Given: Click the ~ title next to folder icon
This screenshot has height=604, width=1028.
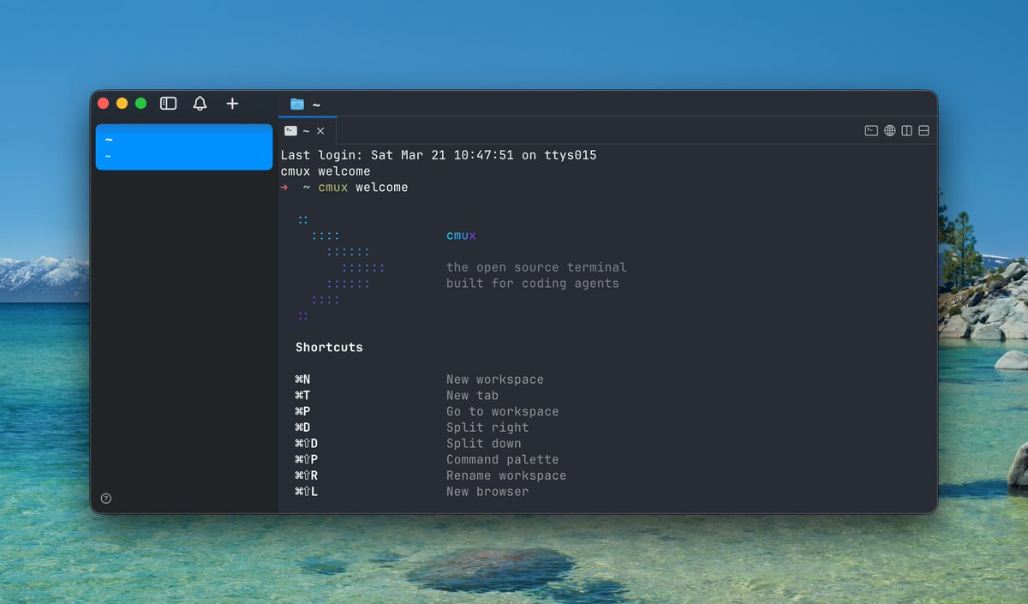Looking at the screenshot, I should (316, 105).
